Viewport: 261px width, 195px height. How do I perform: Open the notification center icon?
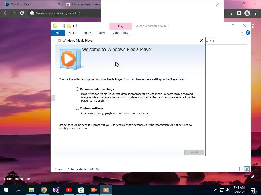tap(253, 190)
